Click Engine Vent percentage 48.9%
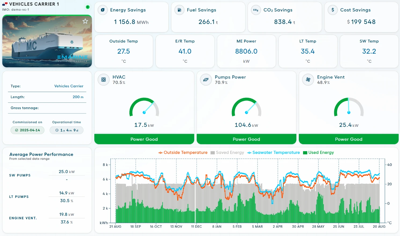The width and height of the screenshot is (400, 236). [x=323, y=83]
